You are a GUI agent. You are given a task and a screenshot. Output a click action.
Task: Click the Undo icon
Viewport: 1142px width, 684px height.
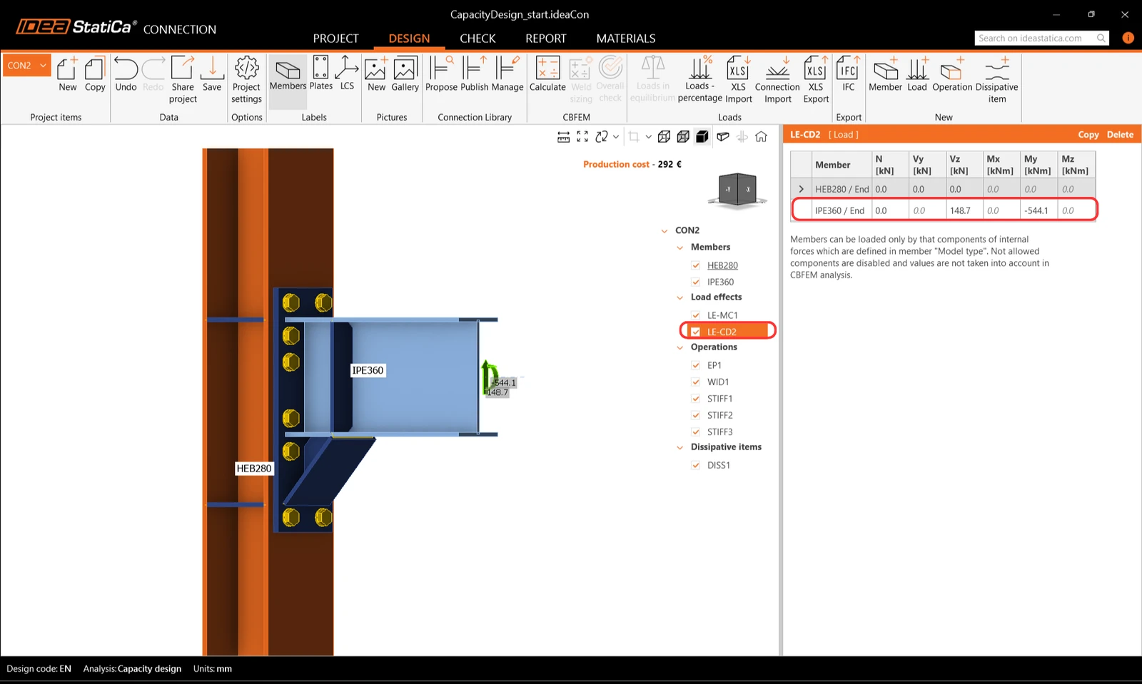[126, 74]
